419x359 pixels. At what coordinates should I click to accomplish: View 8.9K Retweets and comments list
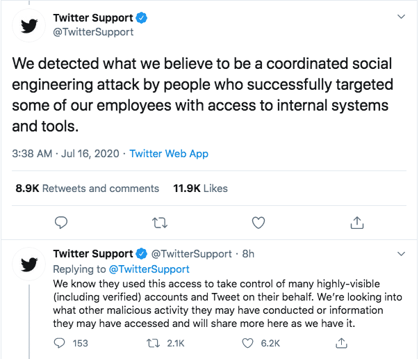(x=88, y=189)
